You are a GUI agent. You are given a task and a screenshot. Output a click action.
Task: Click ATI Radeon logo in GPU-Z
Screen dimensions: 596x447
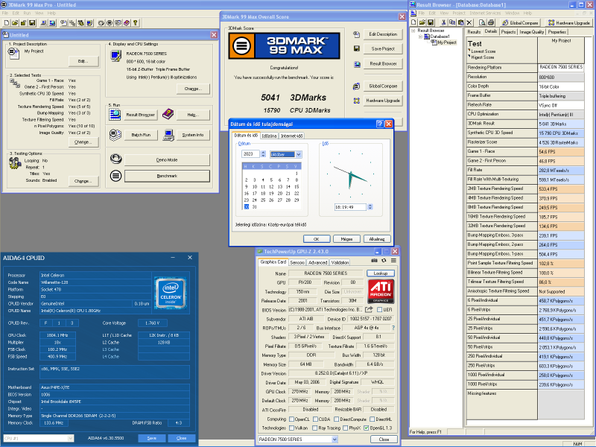pos(381,291)
